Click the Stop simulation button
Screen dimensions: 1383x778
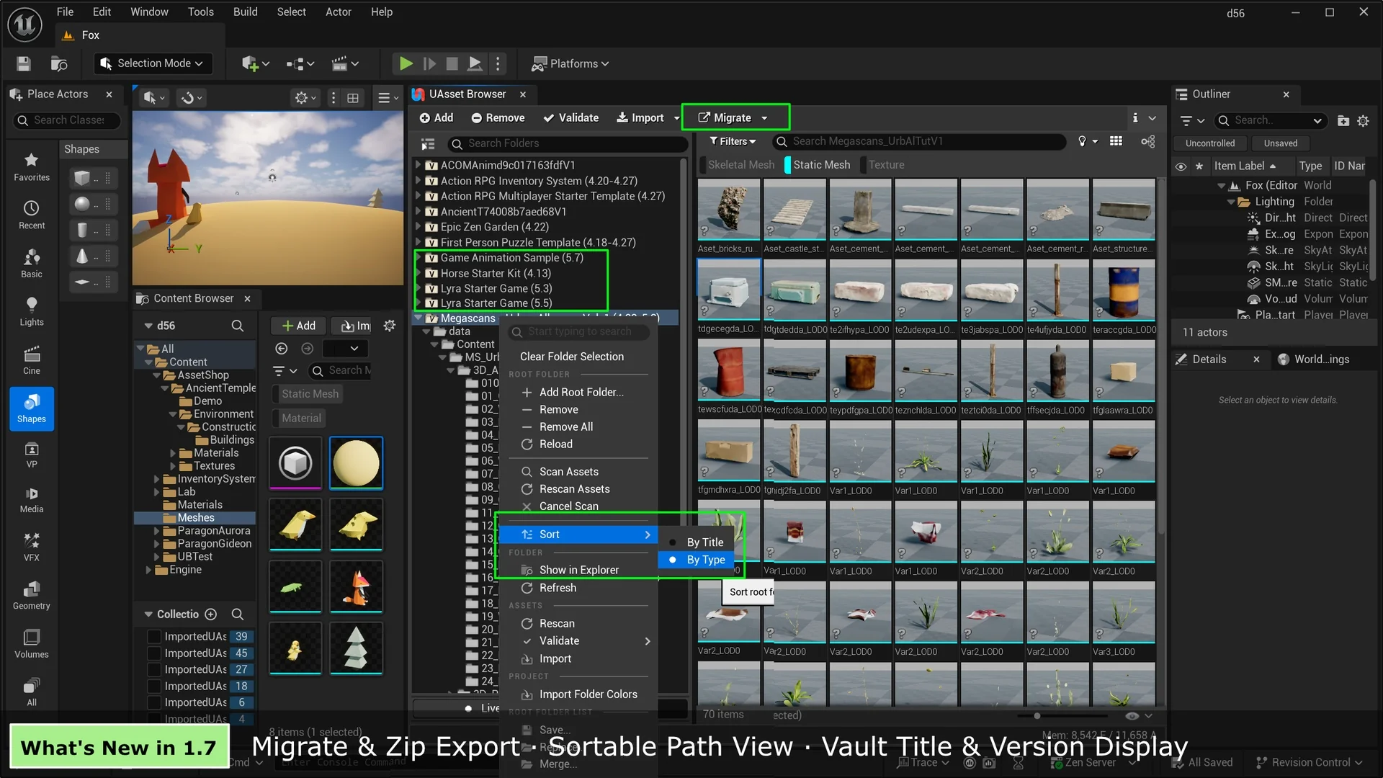452,64
